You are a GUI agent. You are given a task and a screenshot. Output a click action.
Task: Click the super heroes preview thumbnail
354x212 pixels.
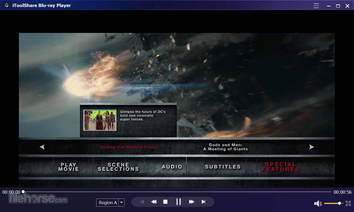[x=100, y=120]
